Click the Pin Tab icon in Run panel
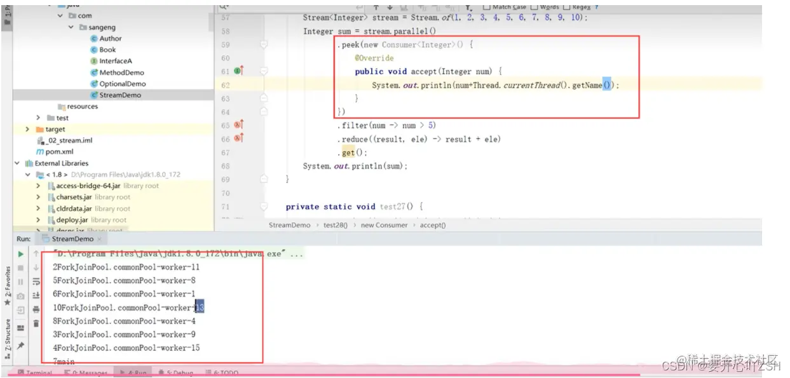This screenshot has width=790, height=378. click(21, 346)
